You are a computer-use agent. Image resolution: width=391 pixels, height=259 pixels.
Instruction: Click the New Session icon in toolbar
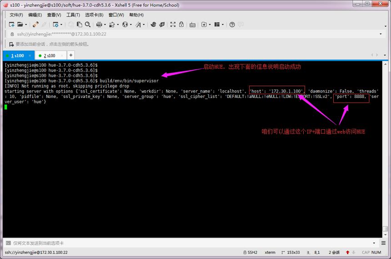11,24
